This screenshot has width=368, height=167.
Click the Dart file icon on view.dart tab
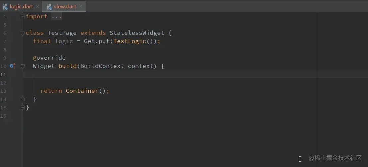click(x=49, y=7)
